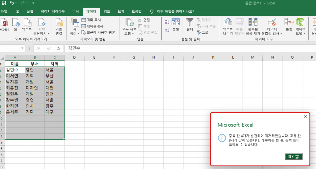The height and width of the screenshot is (169, 316).
Task: Click the Undo arrow icon
Action: click(12, 3)
